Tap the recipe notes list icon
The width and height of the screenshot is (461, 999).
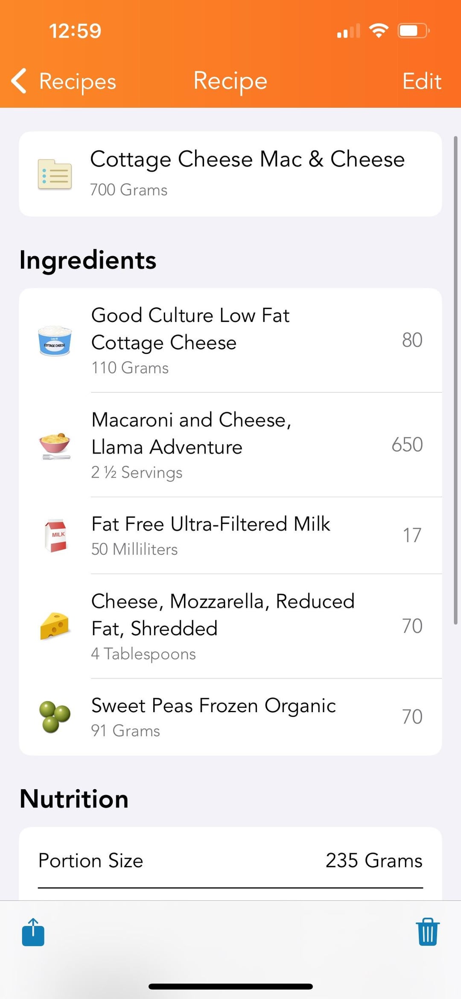(55, 174)
